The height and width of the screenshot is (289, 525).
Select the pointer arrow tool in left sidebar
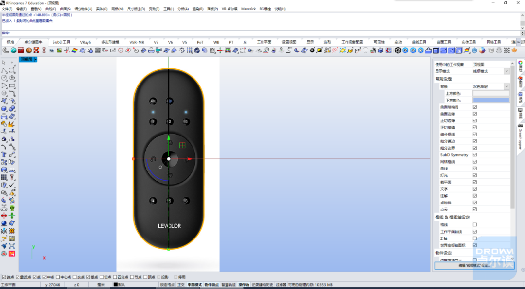(4, 63)
